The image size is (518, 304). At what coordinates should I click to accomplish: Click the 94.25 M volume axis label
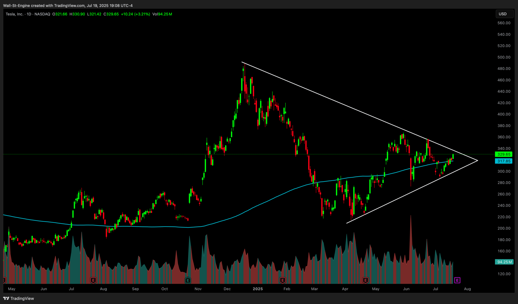tap(504, 262)
